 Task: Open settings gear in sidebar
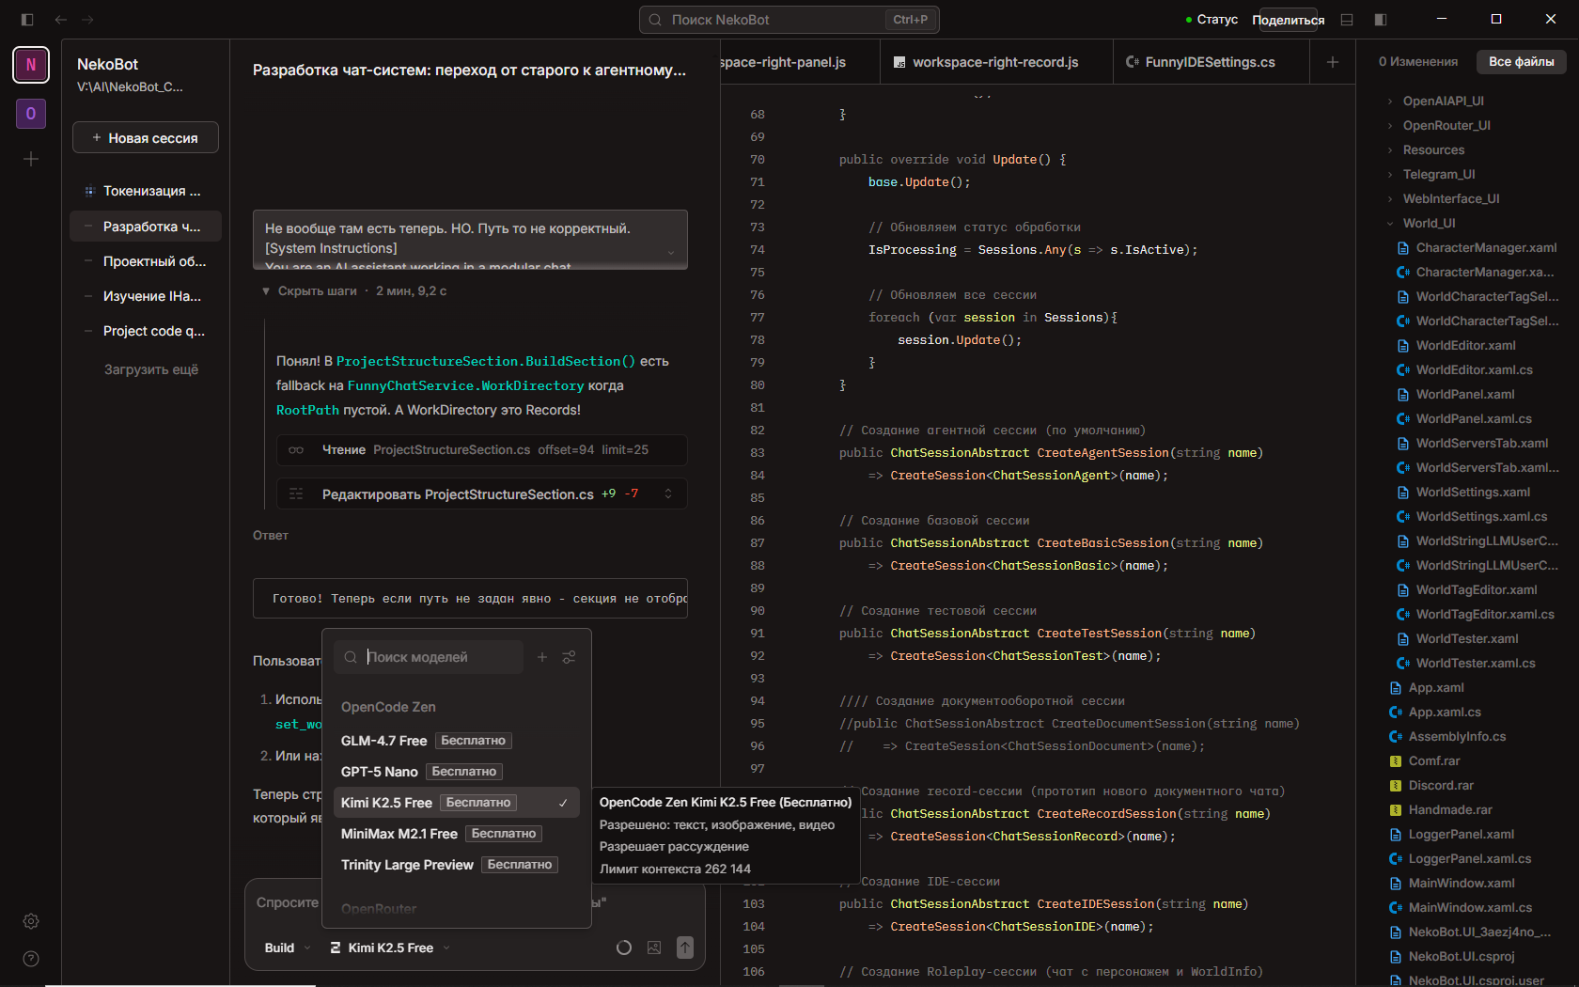tap(31, 921)
